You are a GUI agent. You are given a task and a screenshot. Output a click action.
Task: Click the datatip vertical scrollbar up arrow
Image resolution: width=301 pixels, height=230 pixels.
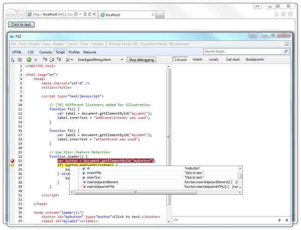[x=240, y=168]
